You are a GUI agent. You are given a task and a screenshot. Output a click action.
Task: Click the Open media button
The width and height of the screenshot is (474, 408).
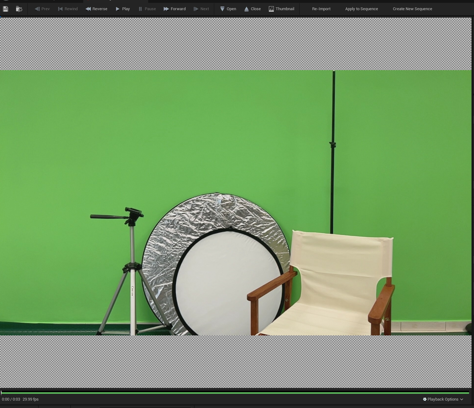pos(228,9)
